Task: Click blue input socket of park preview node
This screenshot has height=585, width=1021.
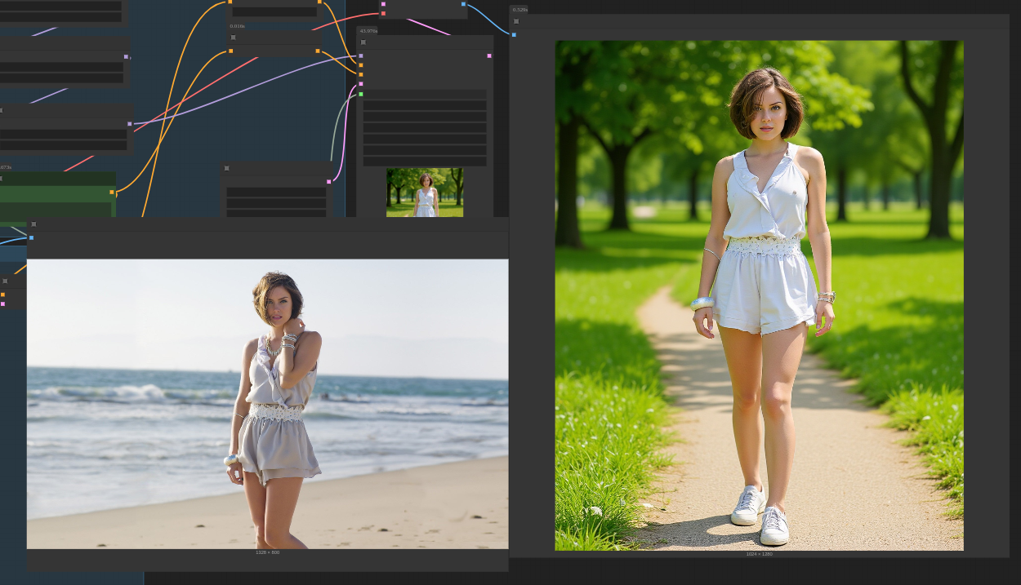Action: click(514, 34)
